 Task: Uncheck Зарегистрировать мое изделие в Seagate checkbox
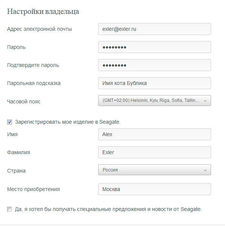(10, 122)
